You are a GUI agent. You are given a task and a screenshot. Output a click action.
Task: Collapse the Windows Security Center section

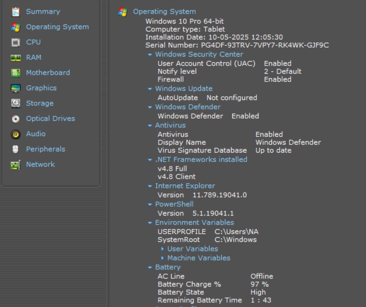150,55
